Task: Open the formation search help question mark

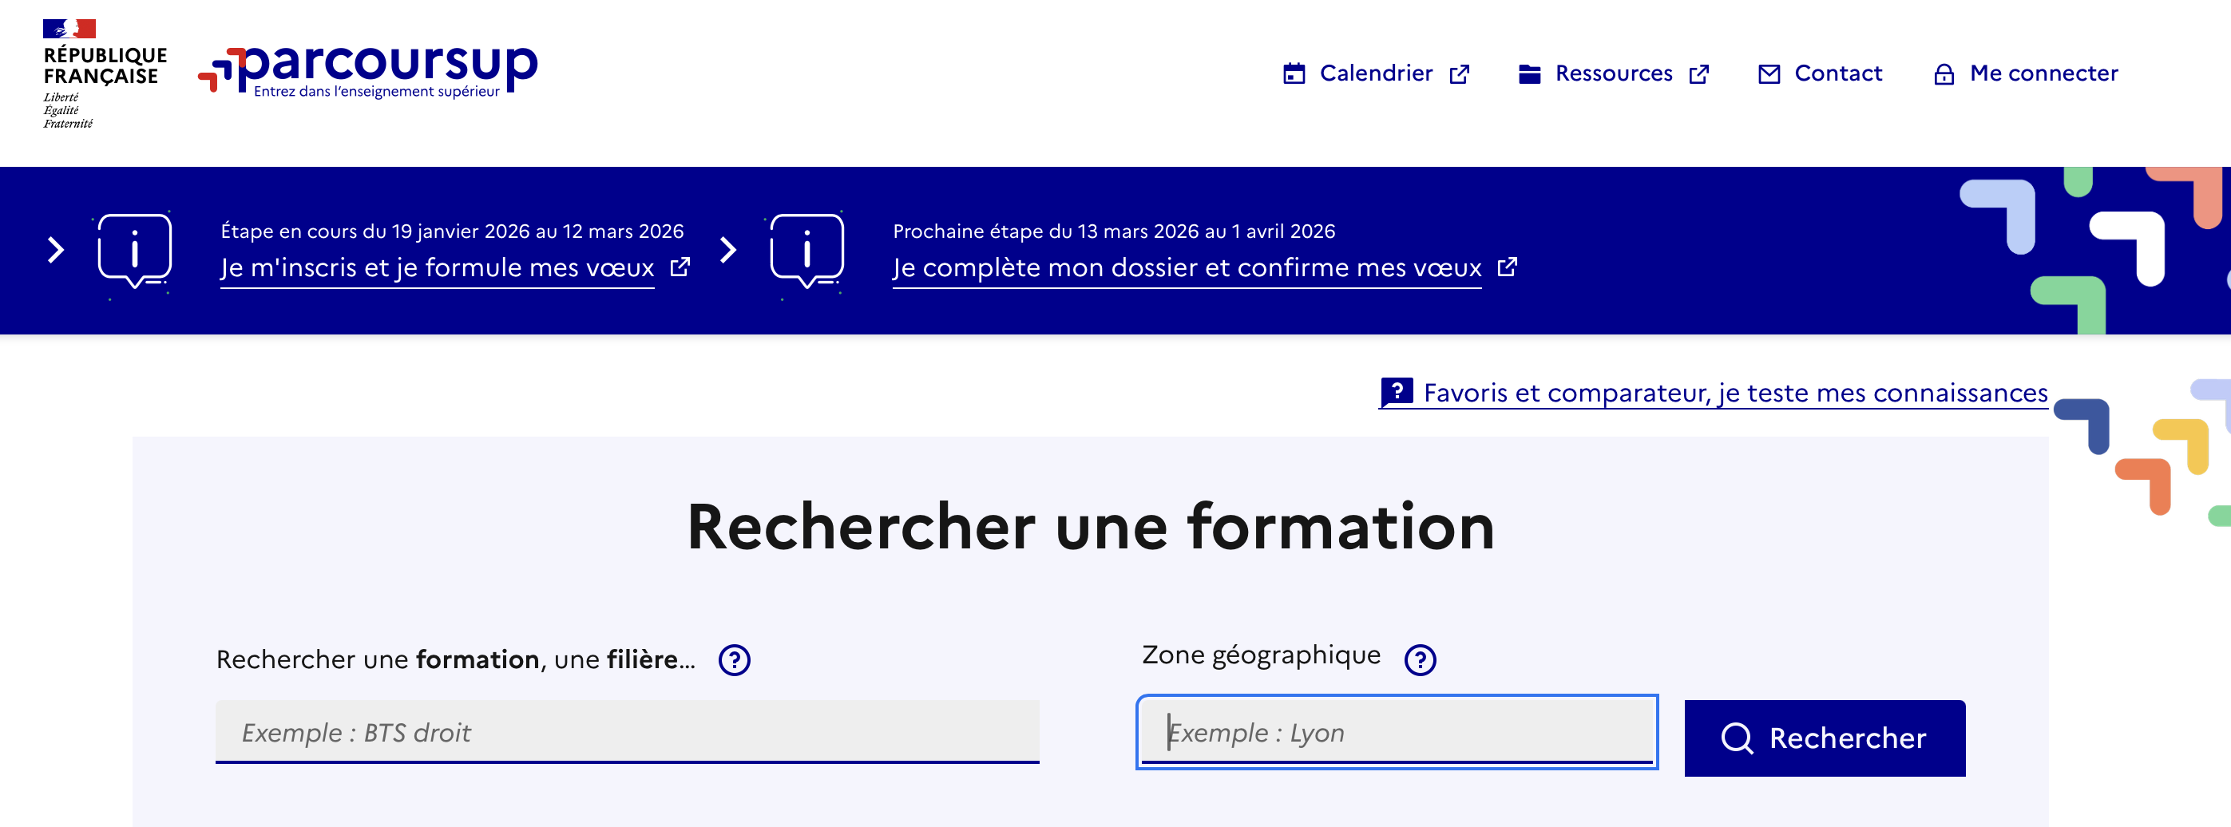Action: pos(734,660)
